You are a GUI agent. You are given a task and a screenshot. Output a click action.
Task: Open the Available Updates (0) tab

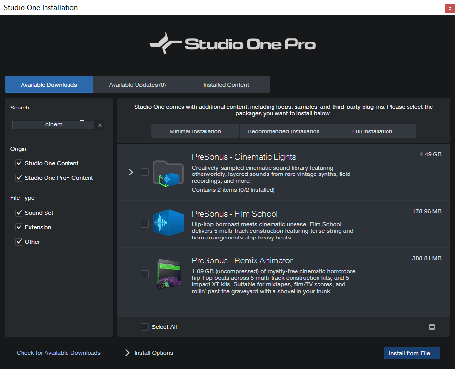click(137, 85)
